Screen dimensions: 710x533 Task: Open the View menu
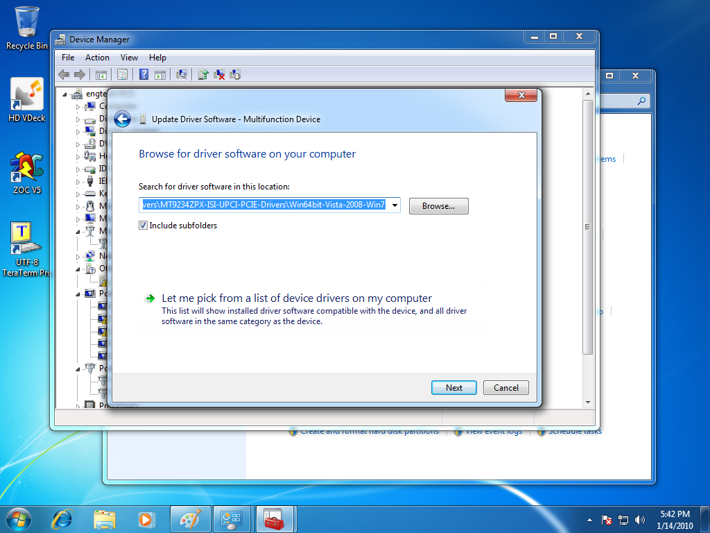point(129,58)
